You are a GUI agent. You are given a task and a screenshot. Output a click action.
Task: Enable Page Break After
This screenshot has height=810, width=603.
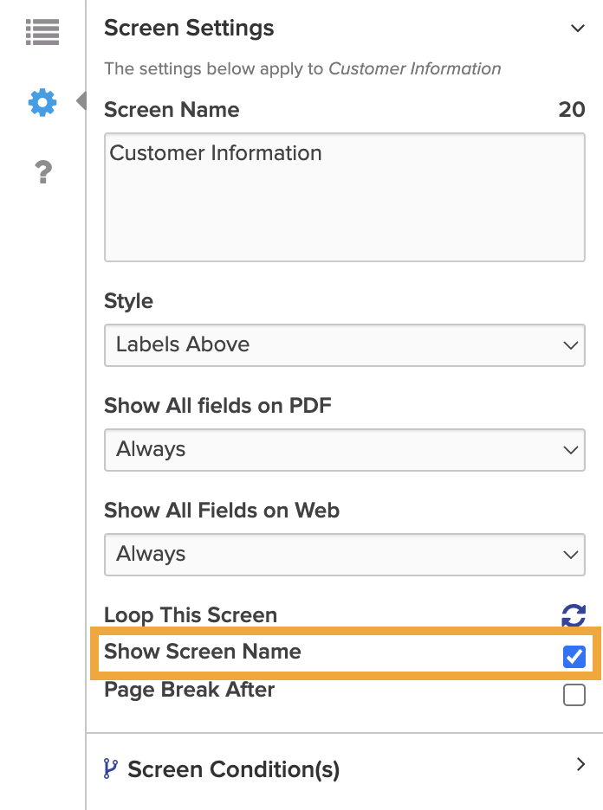(x=573, y=694)
